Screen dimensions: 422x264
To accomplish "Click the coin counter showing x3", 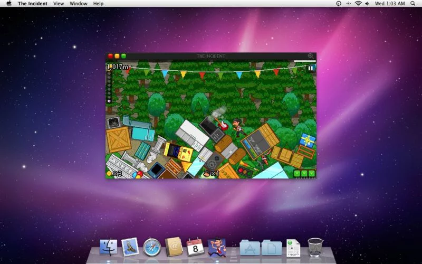I will pos(114,174).
